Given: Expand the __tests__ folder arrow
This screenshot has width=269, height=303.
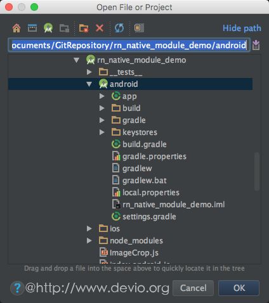Looking at the screenshot, I should coord(89,72).
